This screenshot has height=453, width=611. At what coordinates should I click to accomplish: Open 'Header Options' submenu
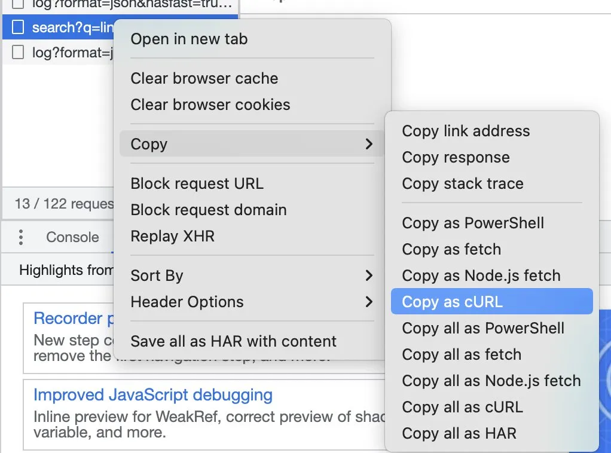pyautogui.click(x=252, y=302)
